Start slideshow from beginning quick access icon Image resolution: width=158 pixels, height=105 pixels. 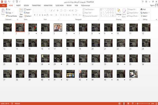coord(17,2)
